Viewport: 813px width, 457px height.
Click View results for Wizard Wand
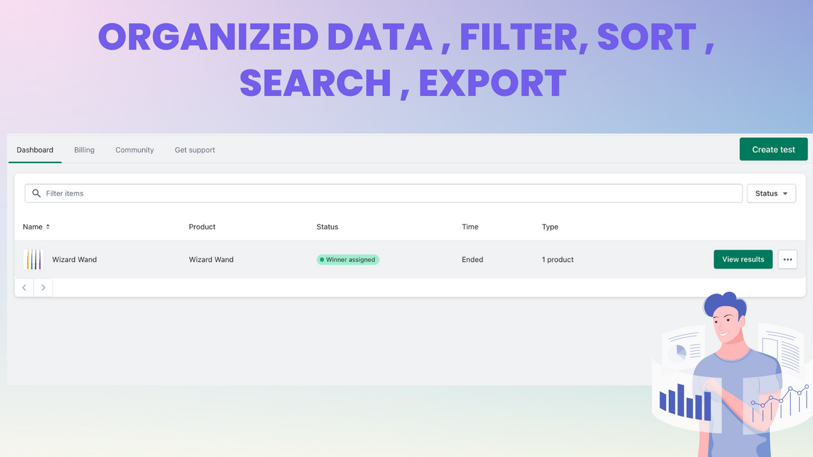743,260
